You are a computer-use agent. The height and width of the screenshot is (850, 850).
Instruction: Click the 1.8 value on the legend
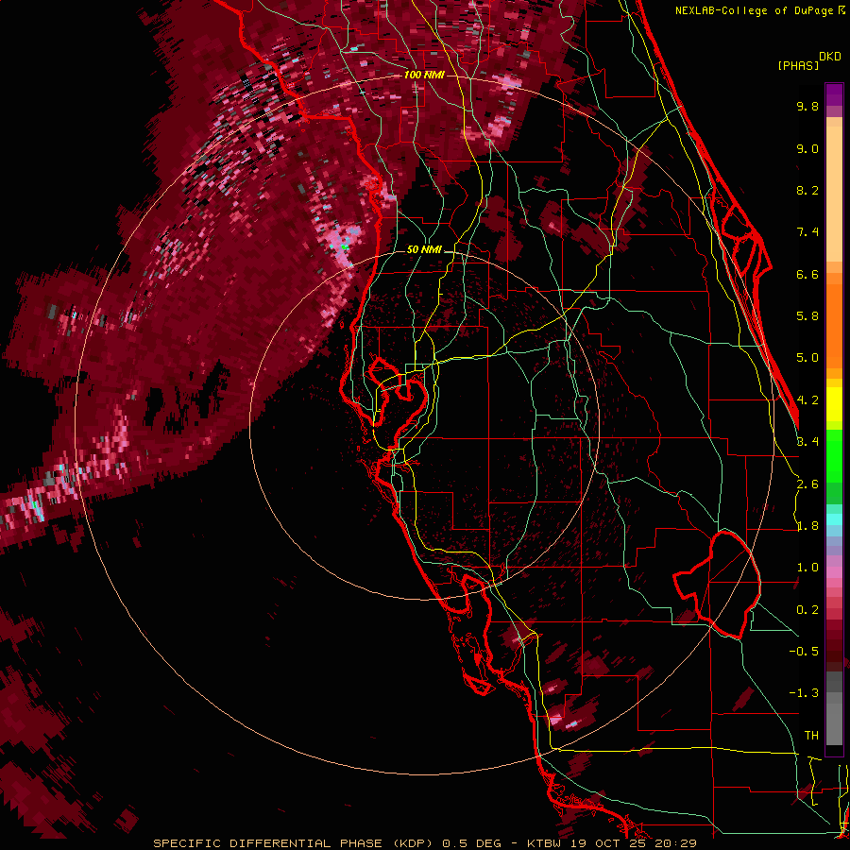pyautogui.click(x=807, y=526)
